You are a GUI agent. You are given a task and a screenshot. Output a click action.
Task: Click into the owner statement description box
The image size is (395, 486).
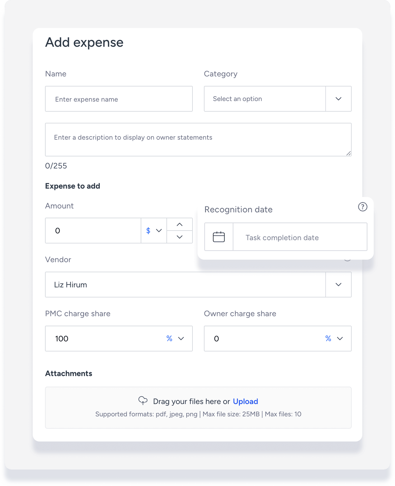(x=198, y=140)
